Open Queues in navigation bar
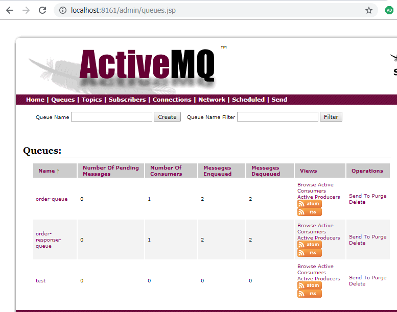This screenshot has width=397, height=312. 63,100
